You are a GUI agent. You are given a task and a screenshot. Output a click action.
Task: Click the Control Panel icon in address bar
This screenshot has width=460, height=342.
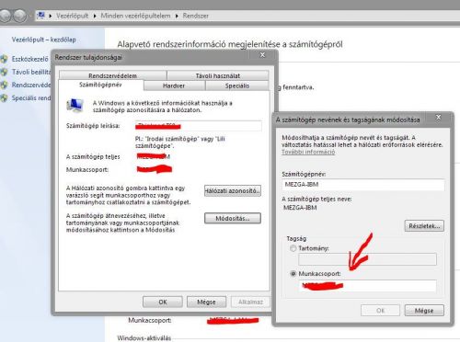(x=40, y=16)
